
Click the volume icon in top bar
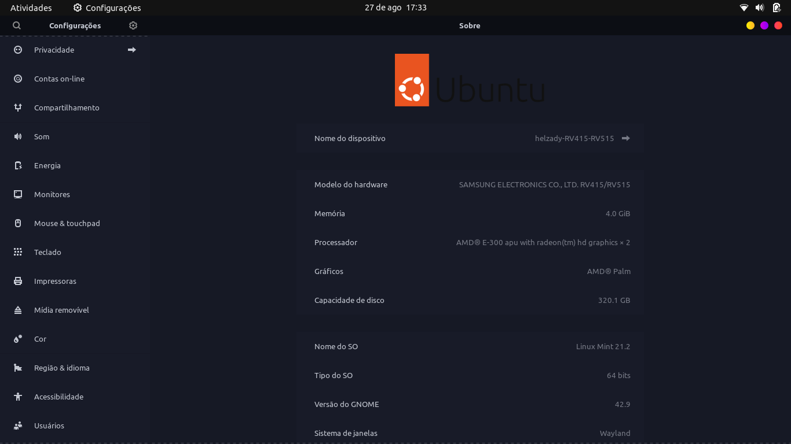pos(760,8)
